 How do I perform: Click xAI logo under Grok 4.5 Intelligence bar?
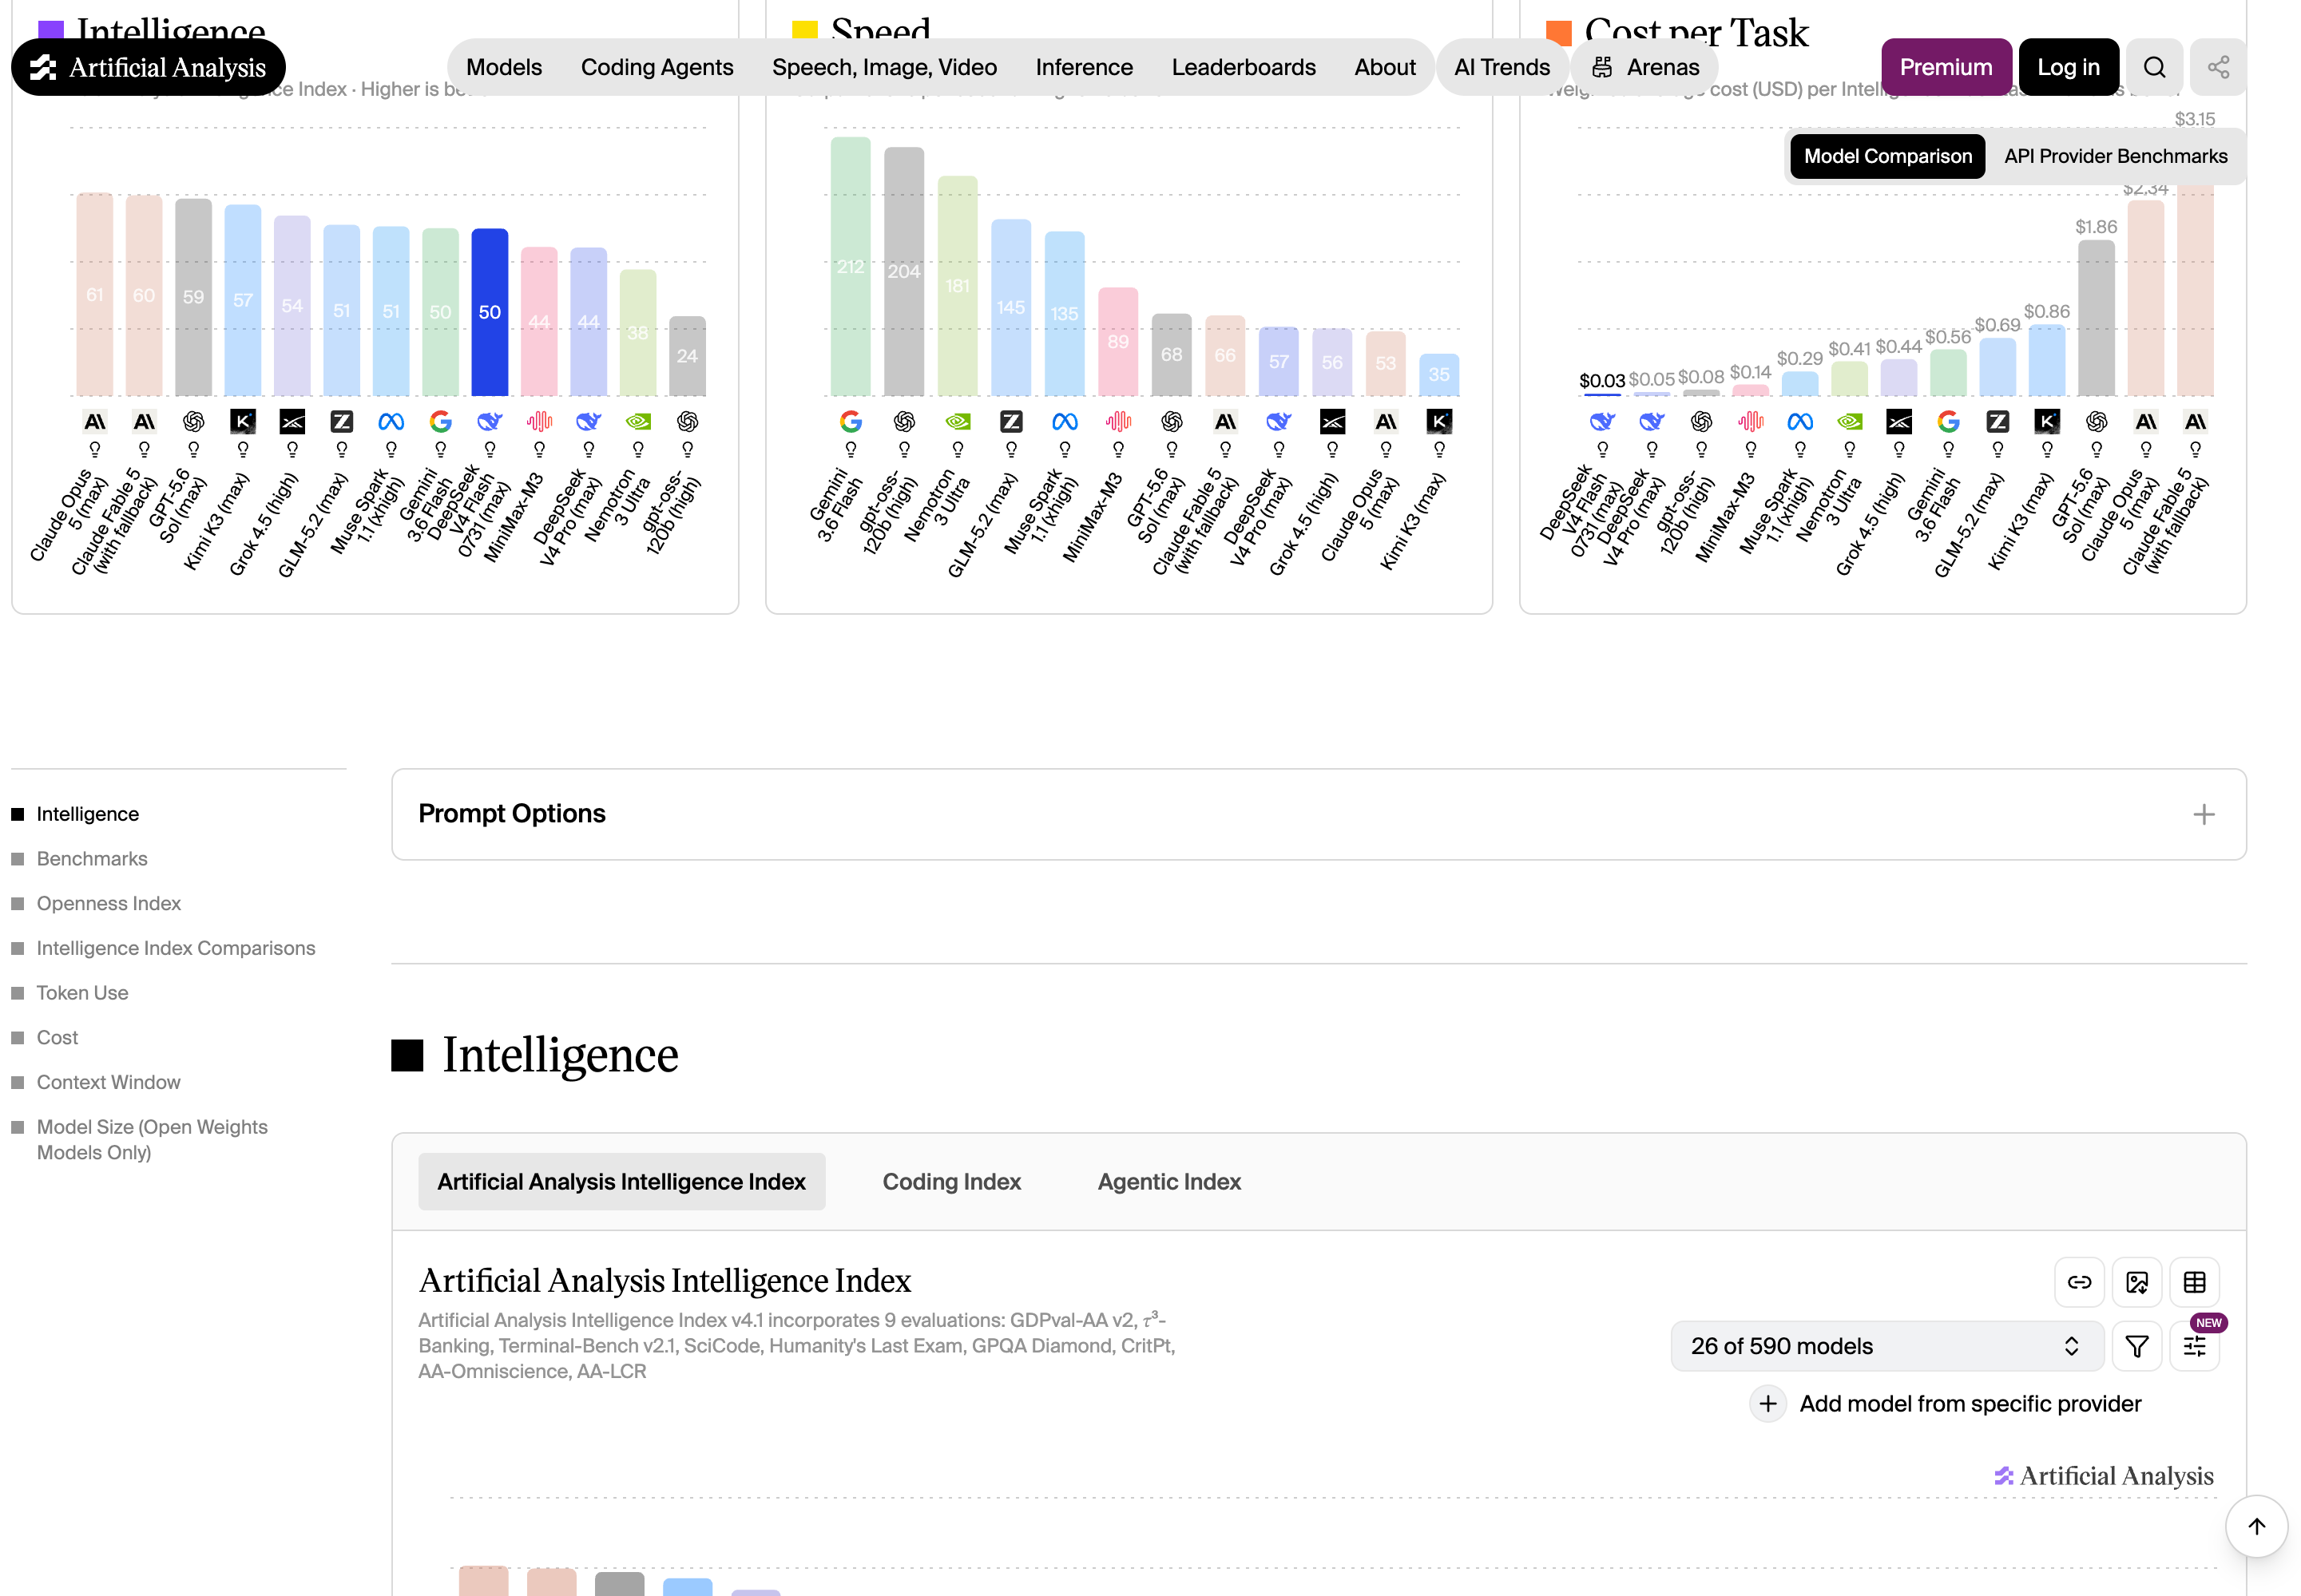tap(292, 422)
